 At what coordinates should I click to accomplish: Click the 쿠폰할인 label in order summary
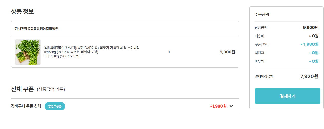point(261,44)
